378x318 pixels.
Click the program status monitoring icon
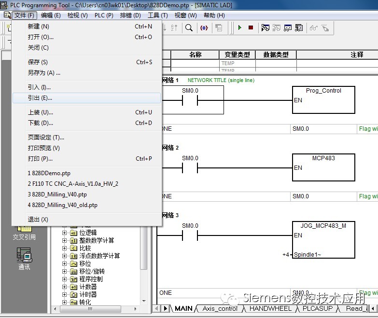click(x=265, y=28)
